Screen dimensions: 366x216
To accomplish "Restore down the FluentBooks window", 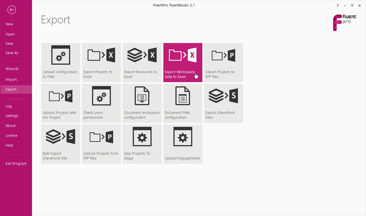I will 352,6.
